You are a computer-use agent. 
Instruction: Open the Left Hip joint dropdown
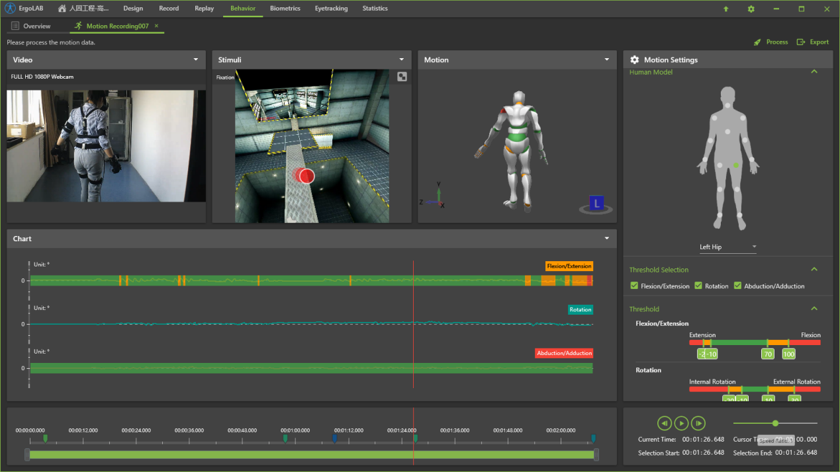tap(727, 247)
